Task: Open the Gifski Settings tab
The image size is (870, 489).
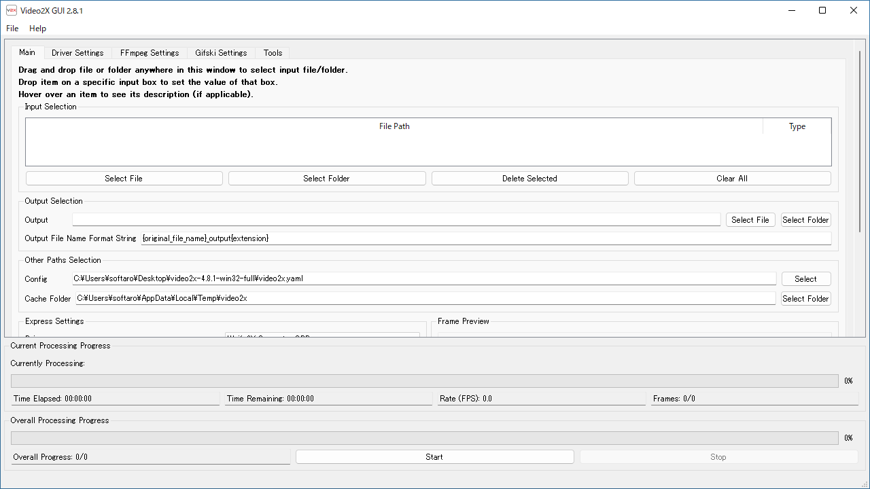Action: 221,53
